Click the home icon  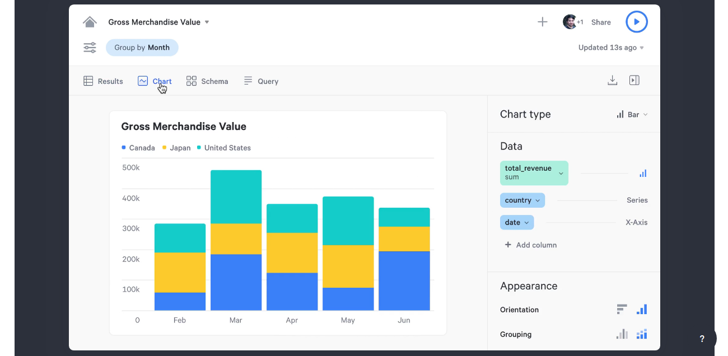pos(90,22)
